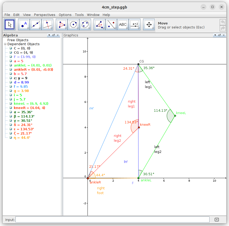Screen dimensions: 229x226
Task: Select the Free Objects tree heading
Action: [x=18, y=40]
